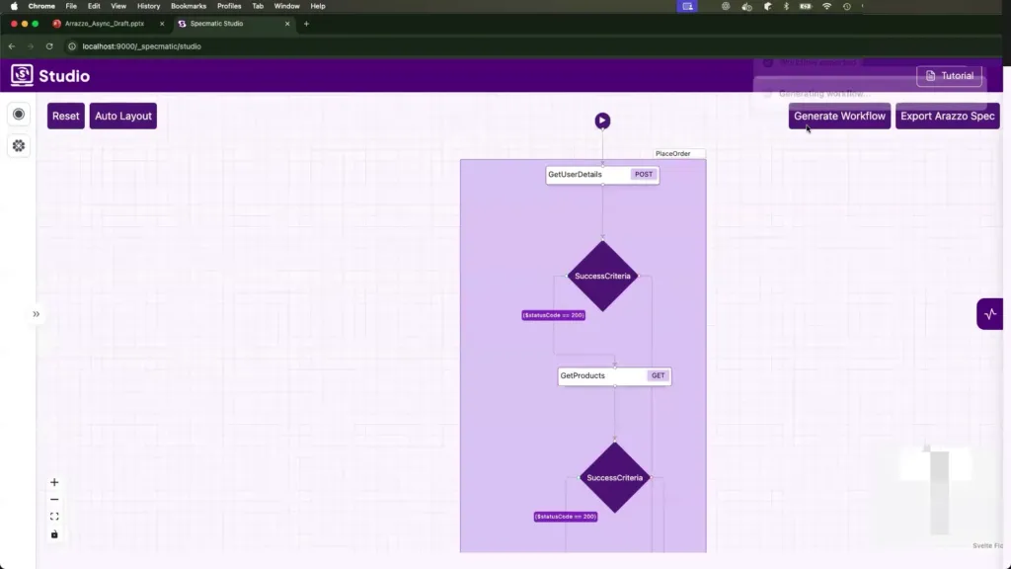Click the fit view icon

[54, 517]
